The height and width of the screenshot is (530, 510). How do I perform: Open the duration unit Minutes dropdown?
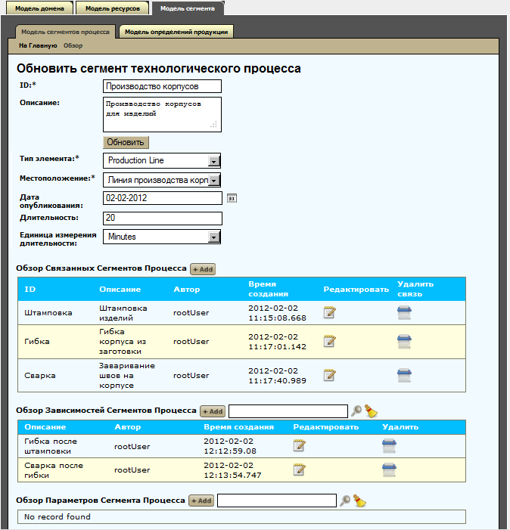pyautogui.click(x=162, y=237)
